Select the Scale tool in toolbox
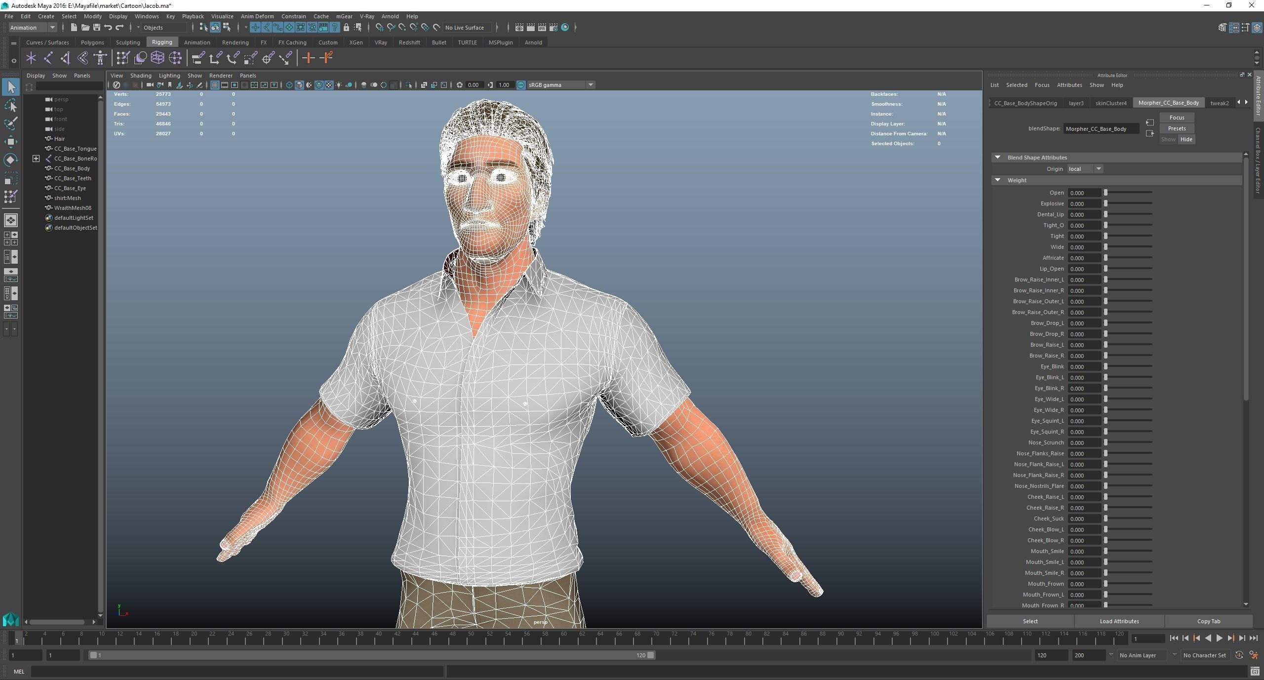 click(11, 178)
